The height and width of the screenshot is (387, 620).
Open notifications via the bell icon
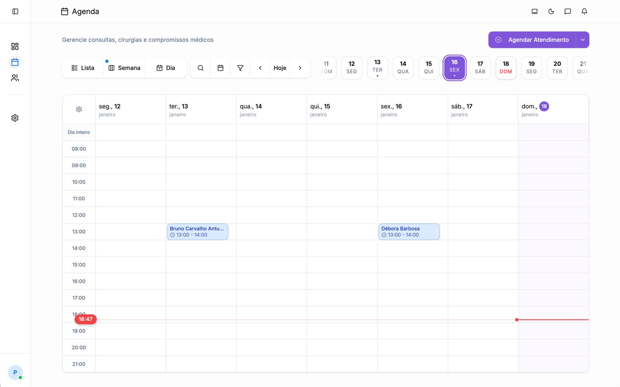click(x=584, y=11)
